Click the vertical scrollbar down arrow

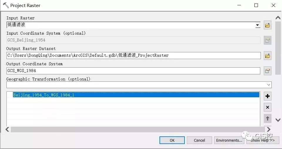click(278, 120)
